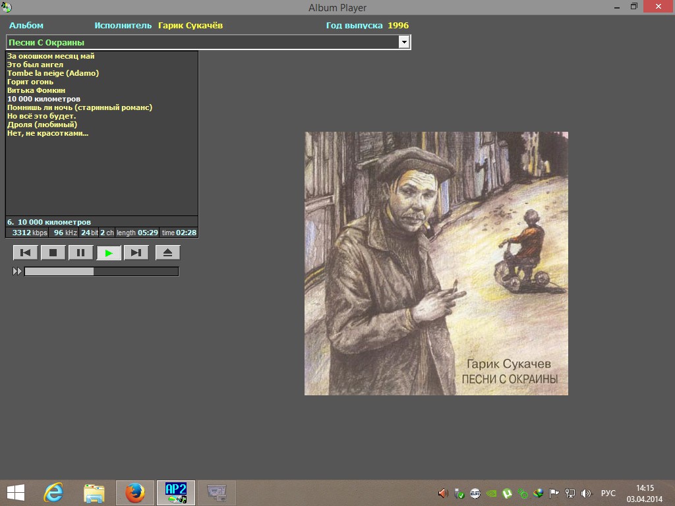The image size is (675, 506).
Task: Click the AP2 Album Player taskbar icon
Action: point(175,493)
